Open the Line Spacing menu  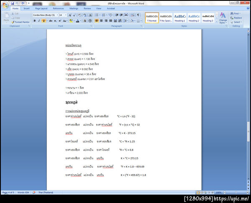pyautogui.click(x=125, y=21)
